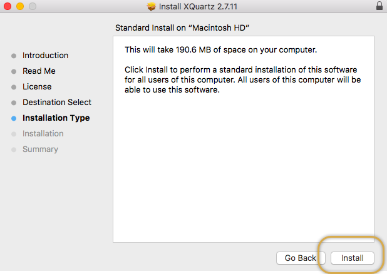Minimize the window using the yellow button
The width and height of the screenshot is (387, 274).
(19, 6)
